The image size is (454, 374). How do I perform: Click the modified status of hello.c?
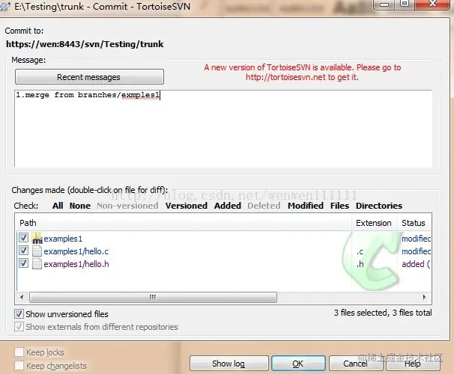coord(416,251)
